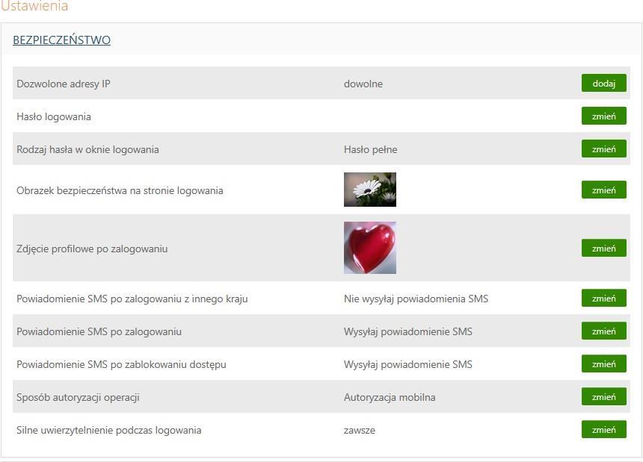Click 'zmień' for Obrazek bezpieczeństwa
This screenshot has width=643, height=462.
click(603, 190)
